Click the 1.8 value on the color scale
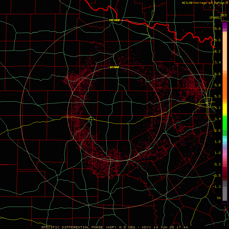Image resolution: width=229 pixels, height=229 pixels. coord(218,142)
